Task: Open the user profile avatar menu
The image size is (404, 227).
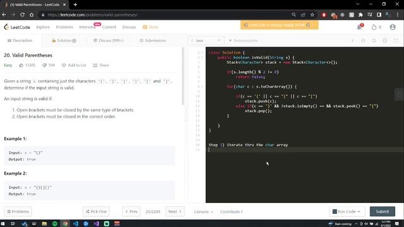Action: tap(393, 27)
